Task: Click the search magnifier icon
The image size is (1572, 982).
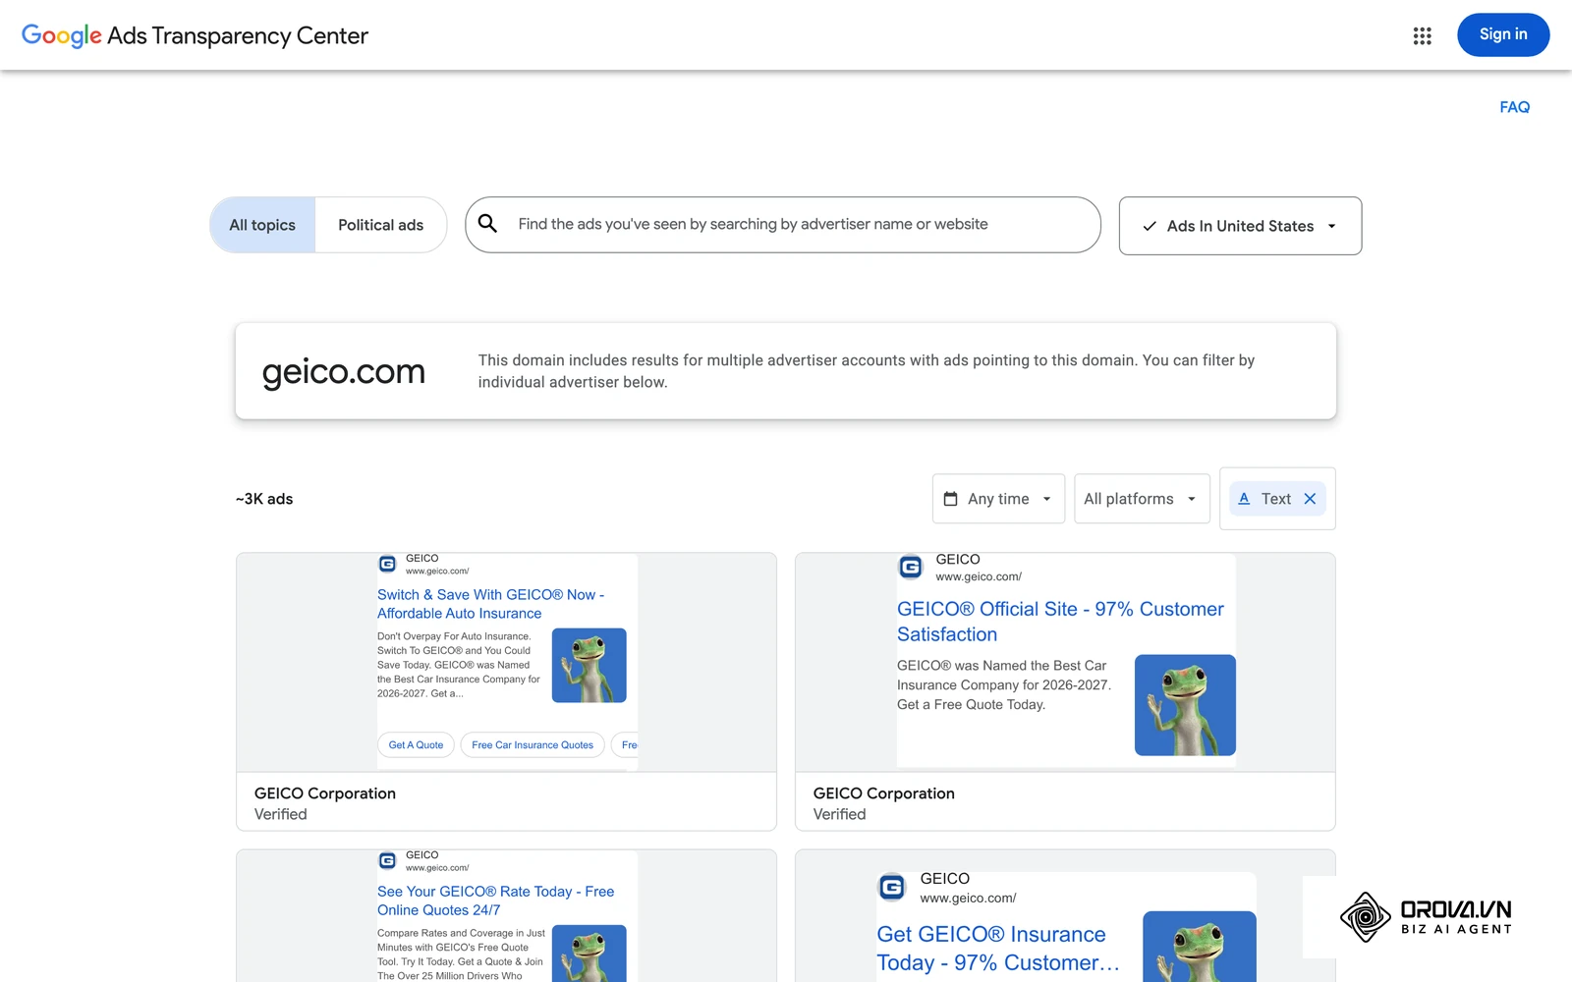Action: click(487, 224)
